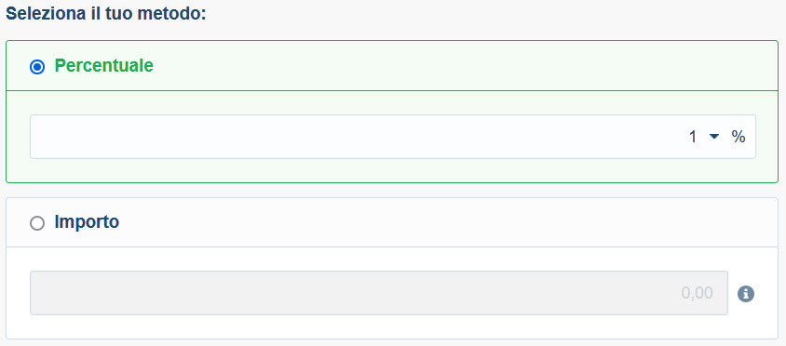
Task: Click the Importo panel header bar
Action: [392, 222]
